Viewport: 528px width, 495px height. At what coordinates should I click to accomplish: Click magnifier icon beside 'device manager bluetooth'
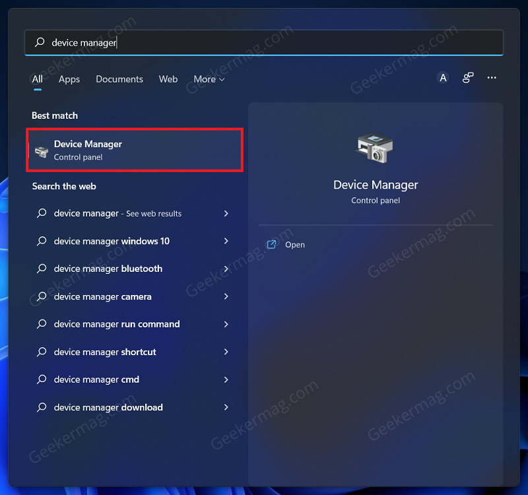pyautogui.click(x=42, y=269)
